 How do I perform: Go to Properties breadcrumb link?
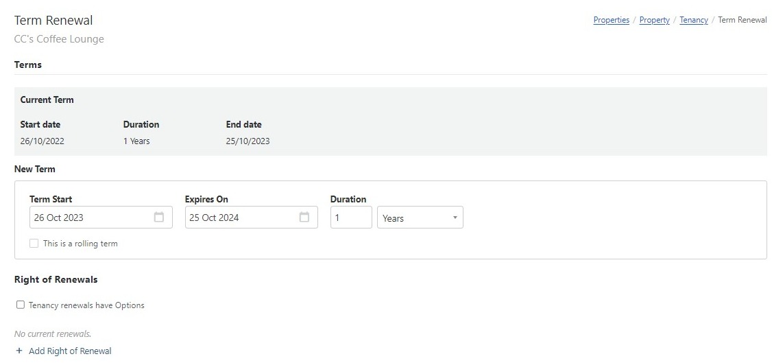coord(611,20)
